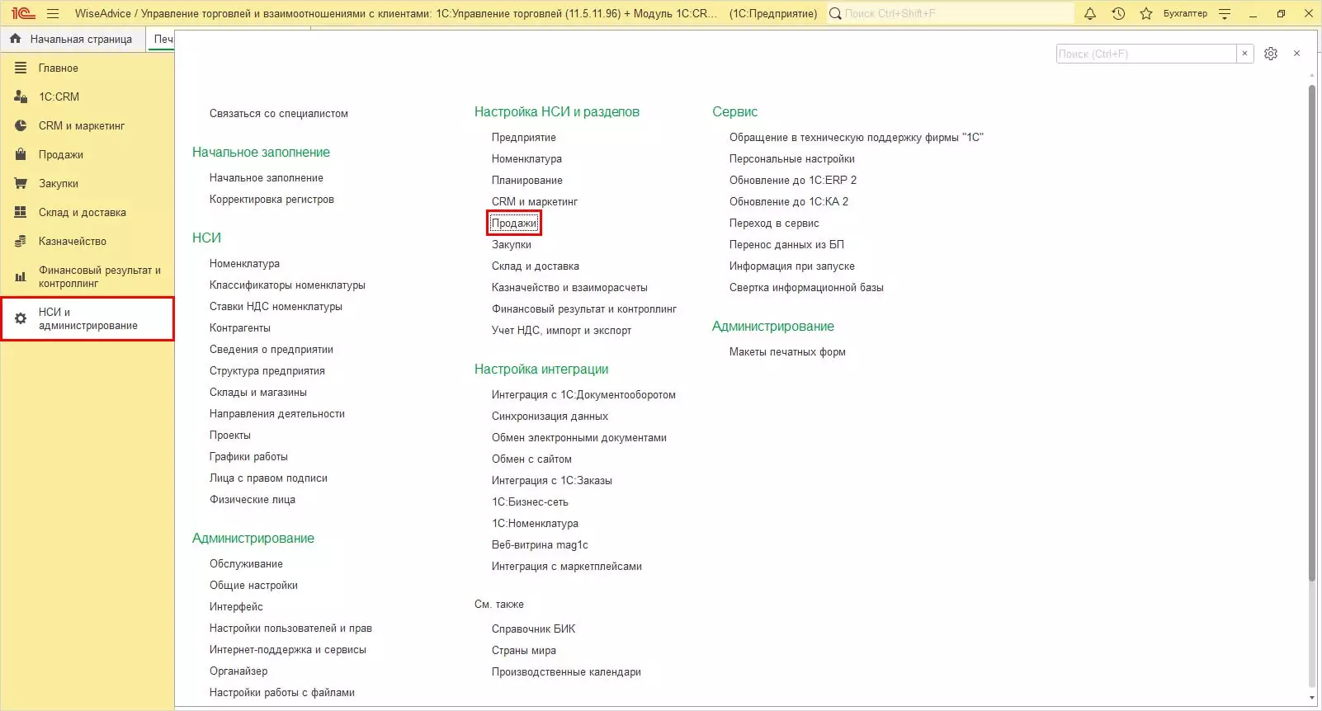Click the Казначейство coins icon

21,241
